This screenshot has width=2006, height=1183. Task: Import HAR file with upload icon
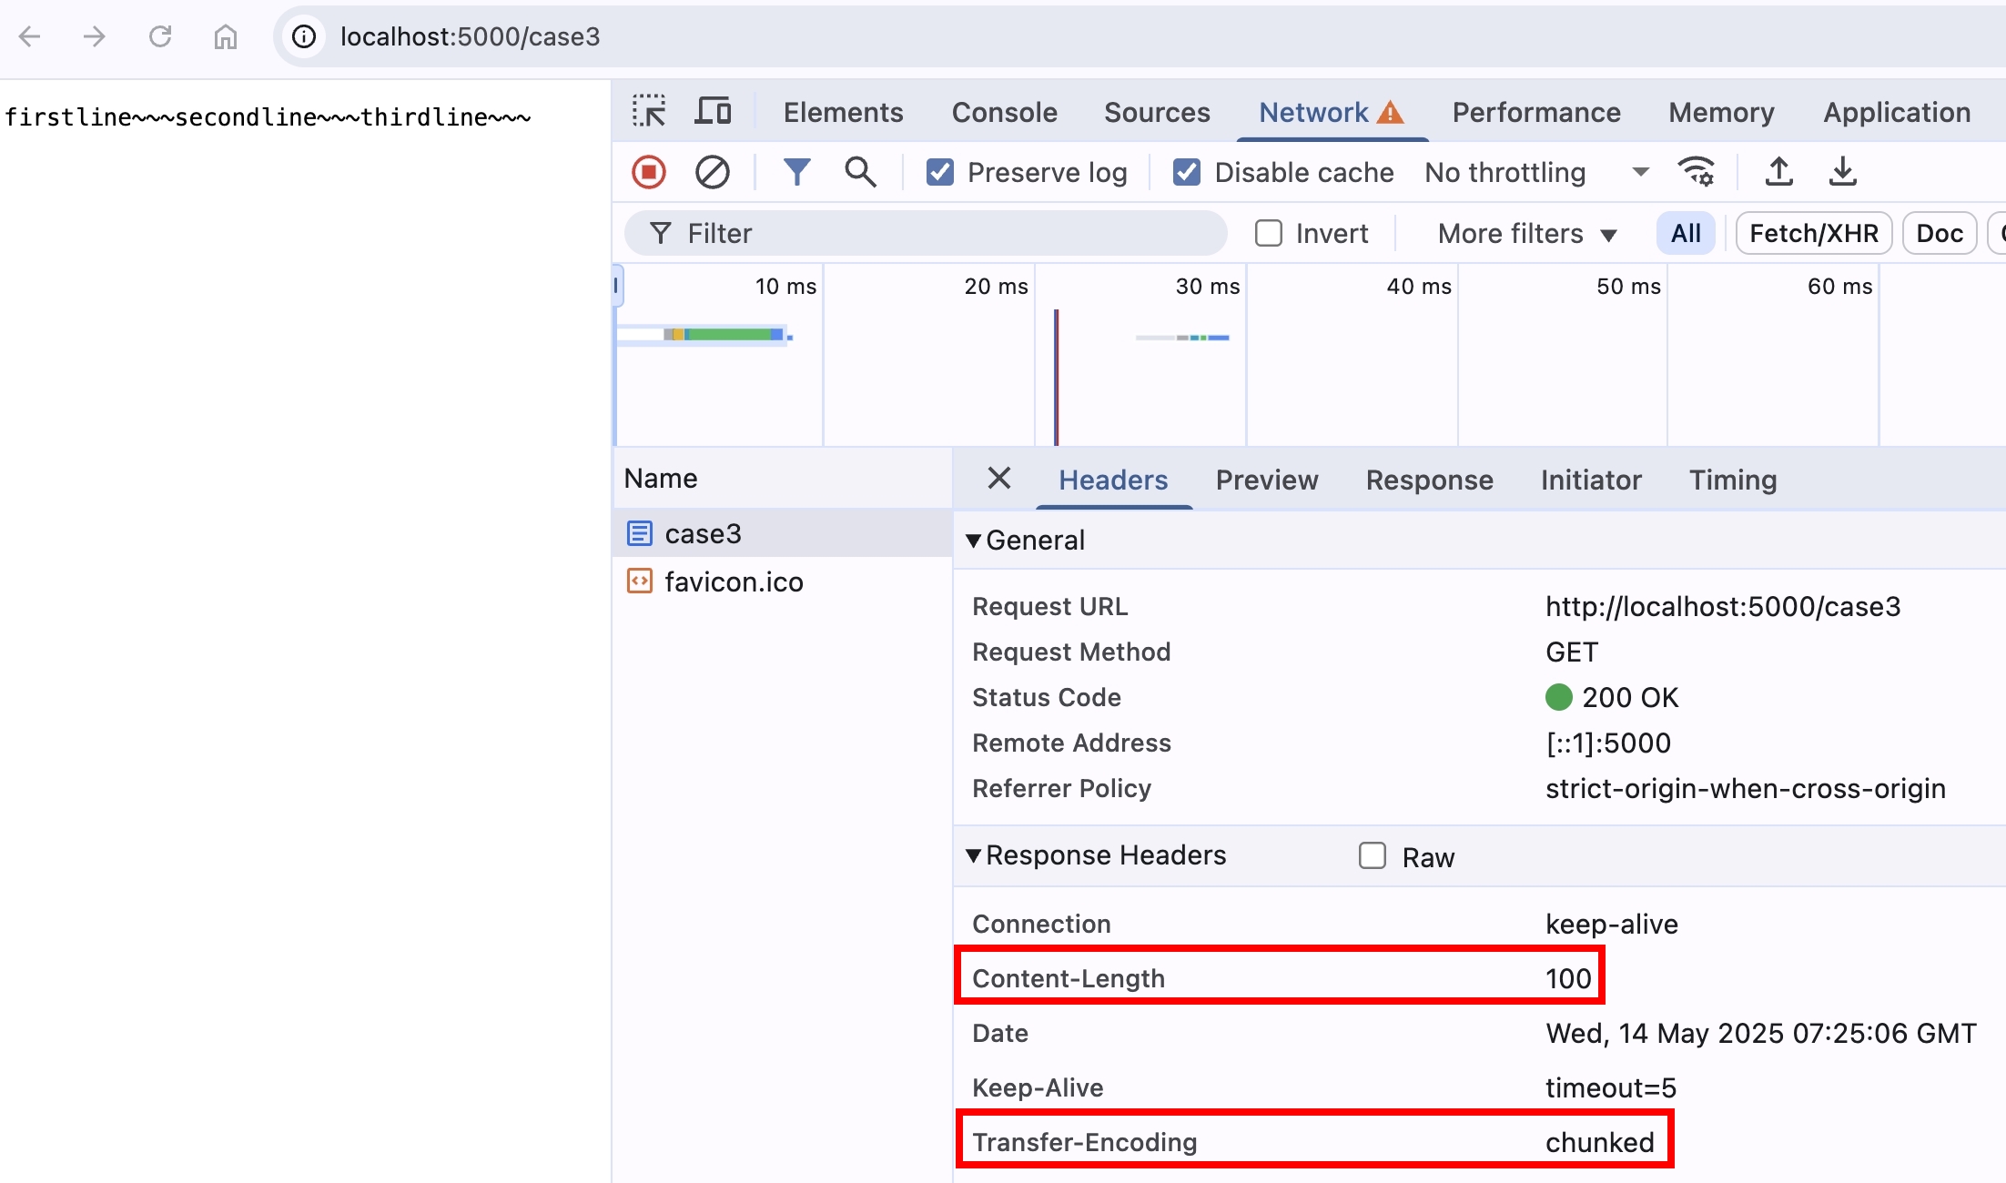click(1779, 172)
